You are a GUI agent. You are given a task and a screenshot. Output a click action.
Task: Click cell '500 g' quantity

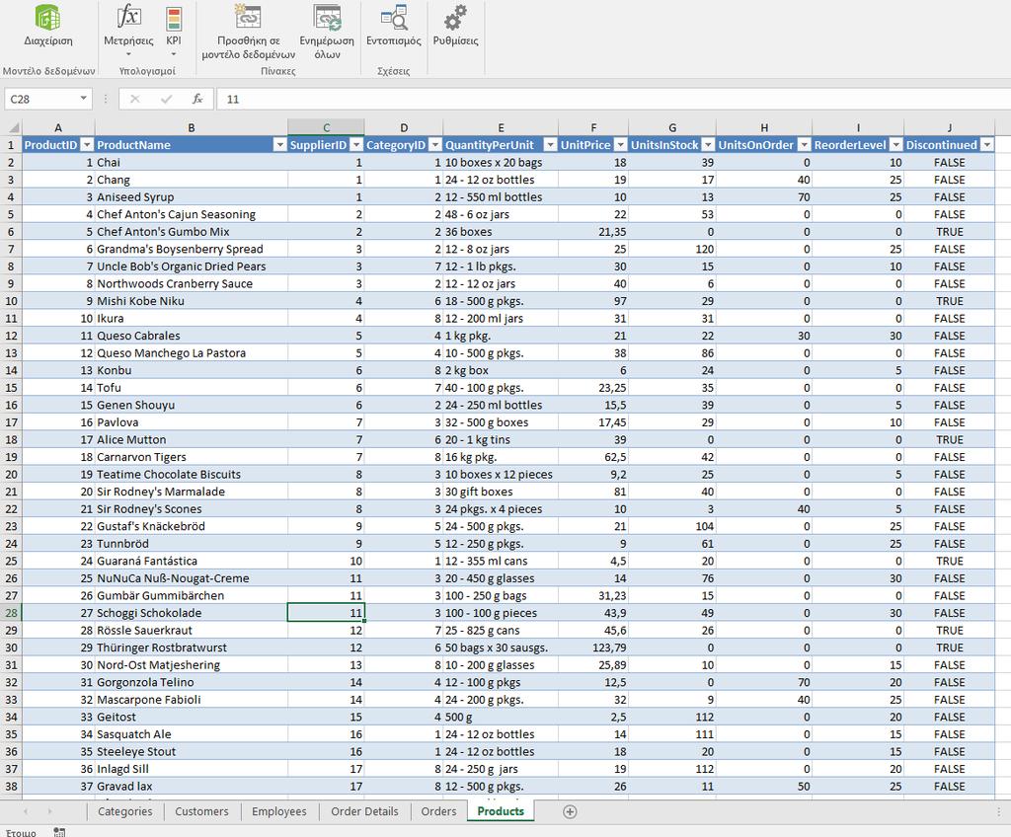501,717
